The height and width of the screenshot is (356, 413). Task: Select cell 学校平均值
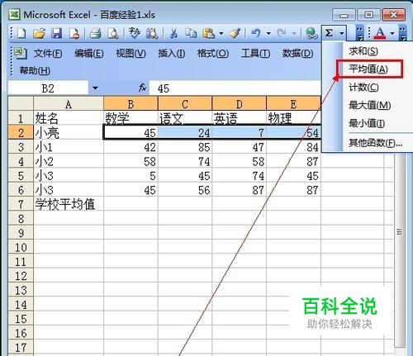[x=69, y=204]
